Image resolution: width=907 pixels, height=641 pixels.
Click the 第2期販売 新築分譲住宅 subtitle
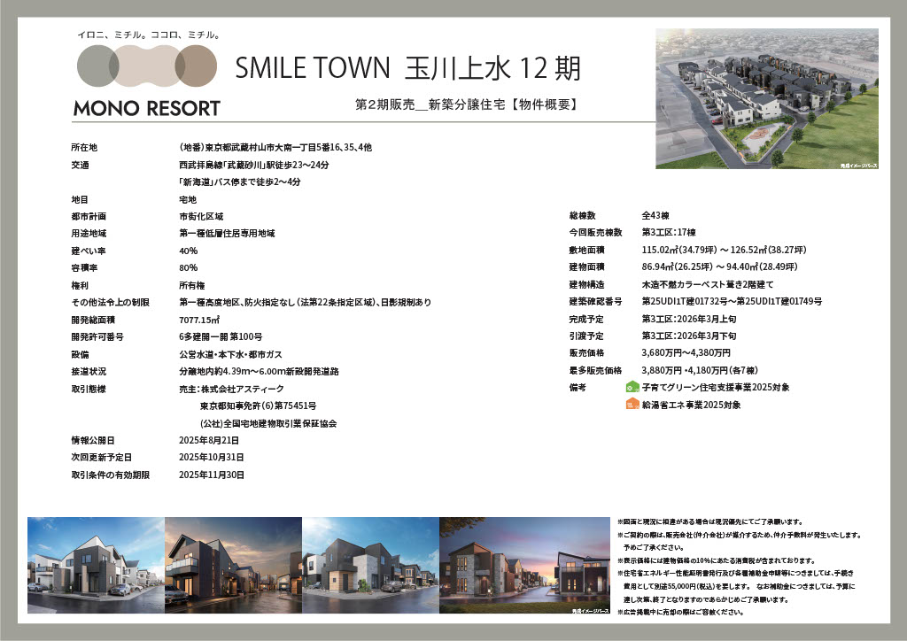tap(467, 105)
